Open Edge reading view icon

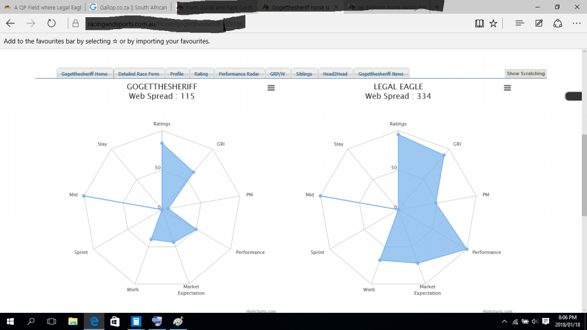point(479,23)
